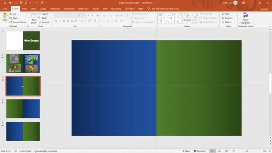Viewport: 272px width, 153px height.
Task: Open the font name combo box
Action: [x=66, y=15]
